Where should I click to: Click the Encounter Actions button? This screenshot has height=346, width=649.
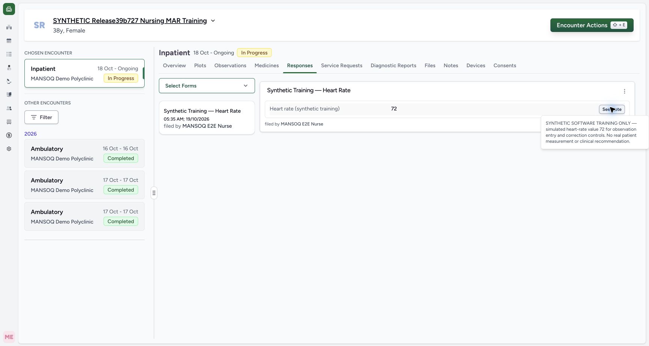tap(592, 25)
